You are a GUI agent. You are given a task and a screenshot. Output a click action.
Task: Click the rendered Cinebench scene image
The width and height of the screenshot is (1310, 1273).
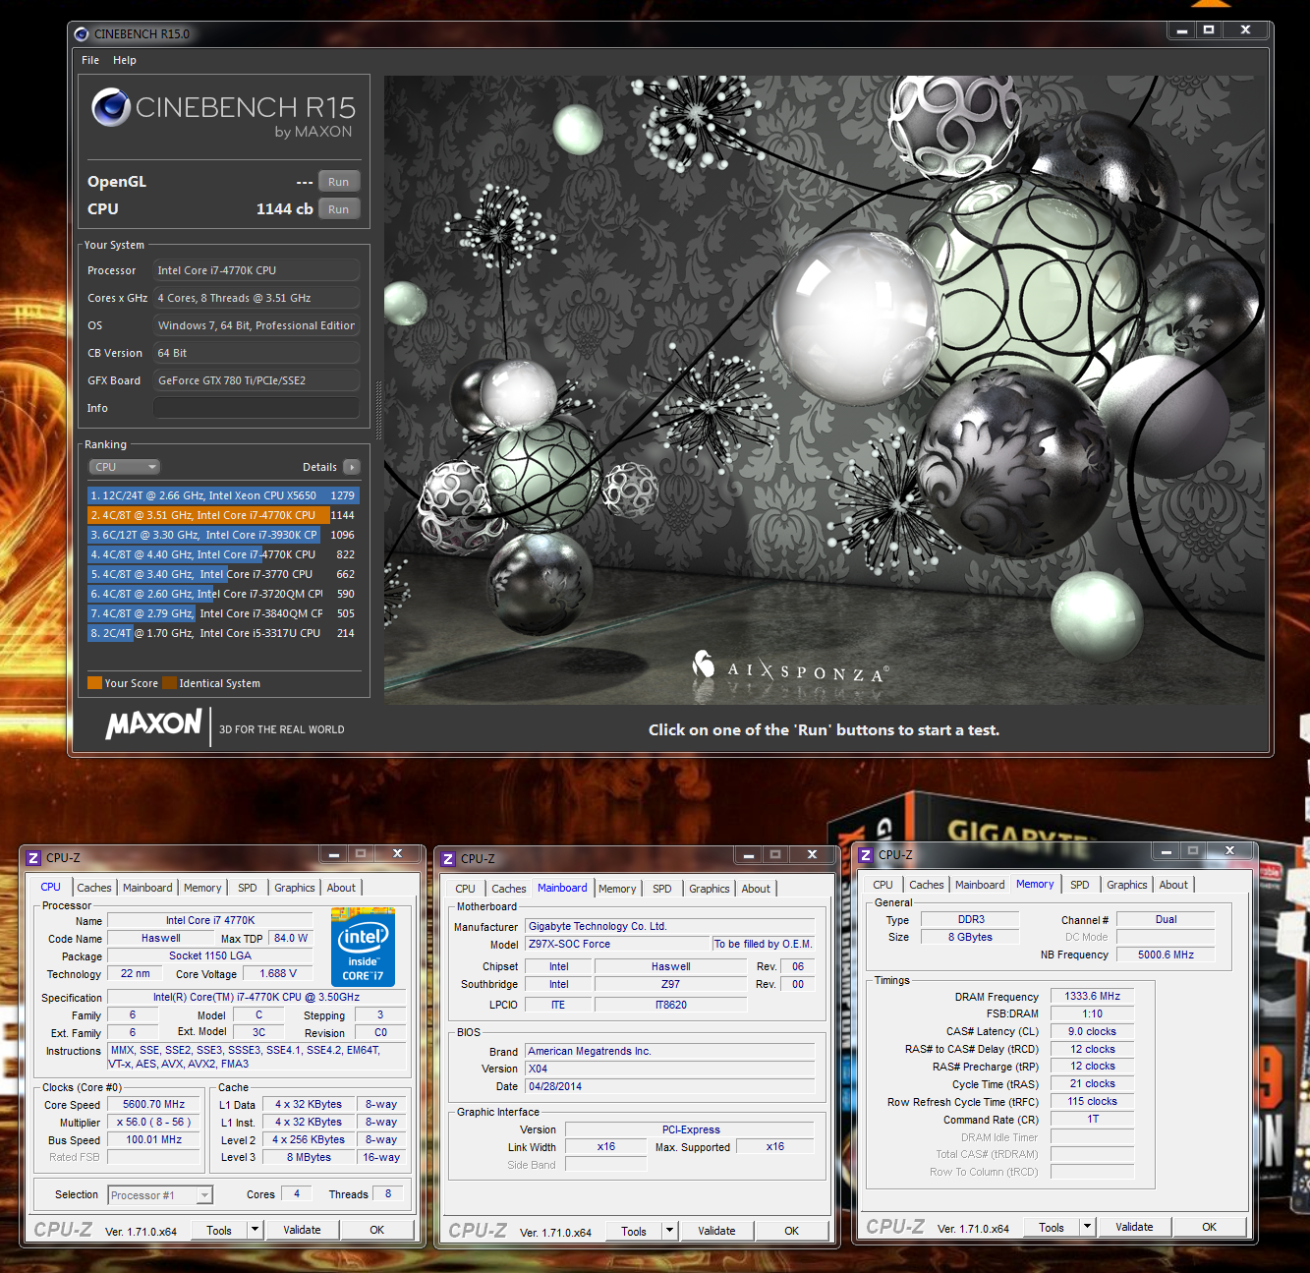click(824, 390)
